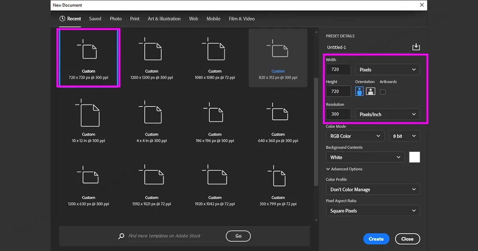Toggle portrait orientation
The height and width of the screenshot is (251, 478).
click(359, 91)
